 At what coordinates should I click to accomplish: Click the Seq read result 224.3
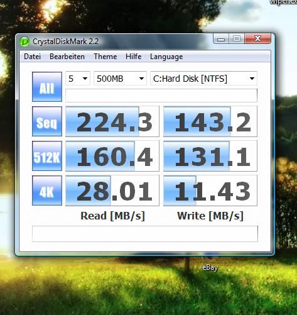tap(112, 121)
